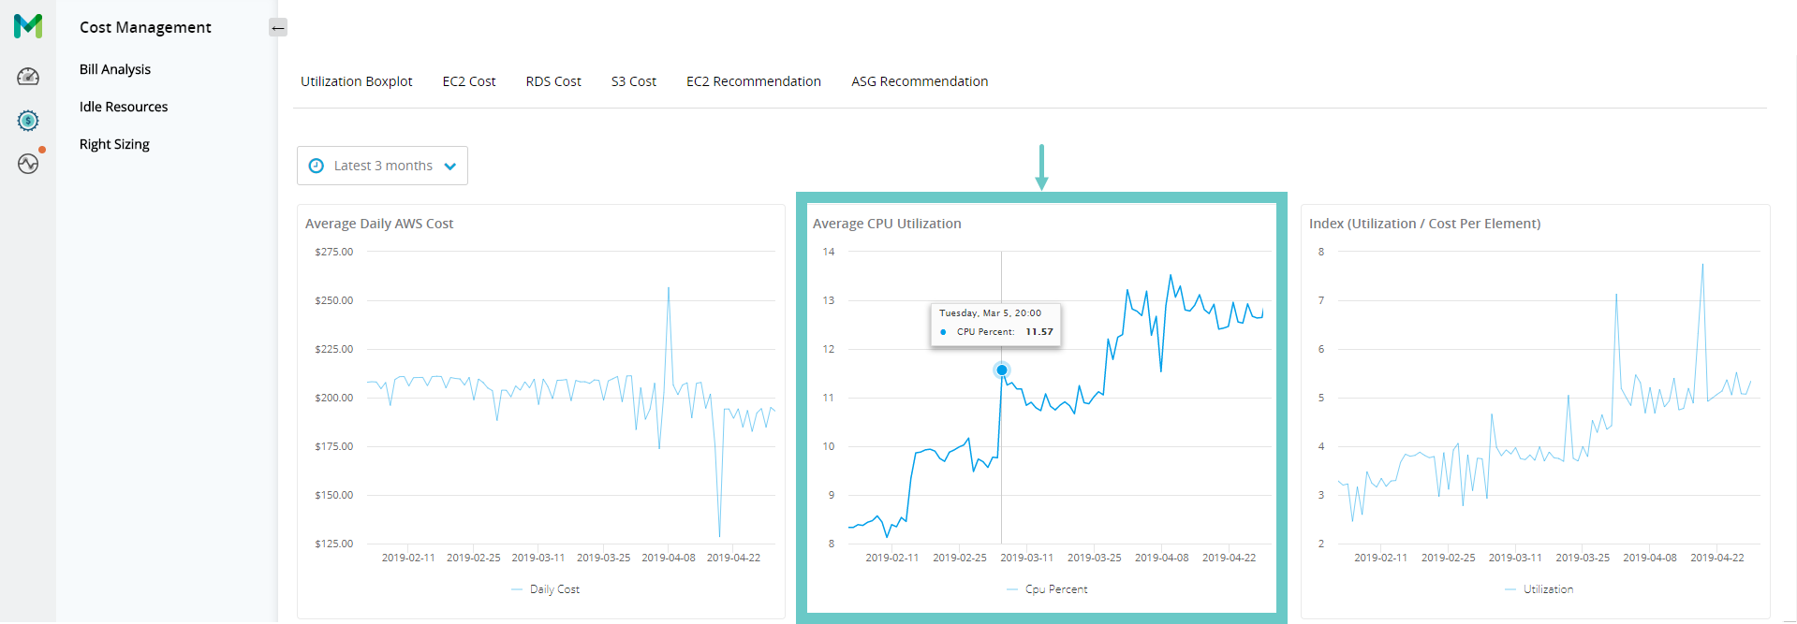Click the dropdown chevron beside Latest 3 months

pyautogui.click(x=450, y=167)
